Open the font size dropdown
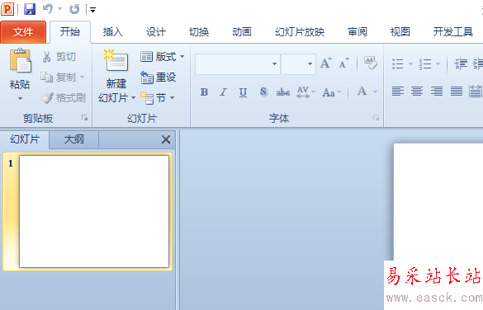The width and height of the screenshot is (483, 310). pos(310,64)
